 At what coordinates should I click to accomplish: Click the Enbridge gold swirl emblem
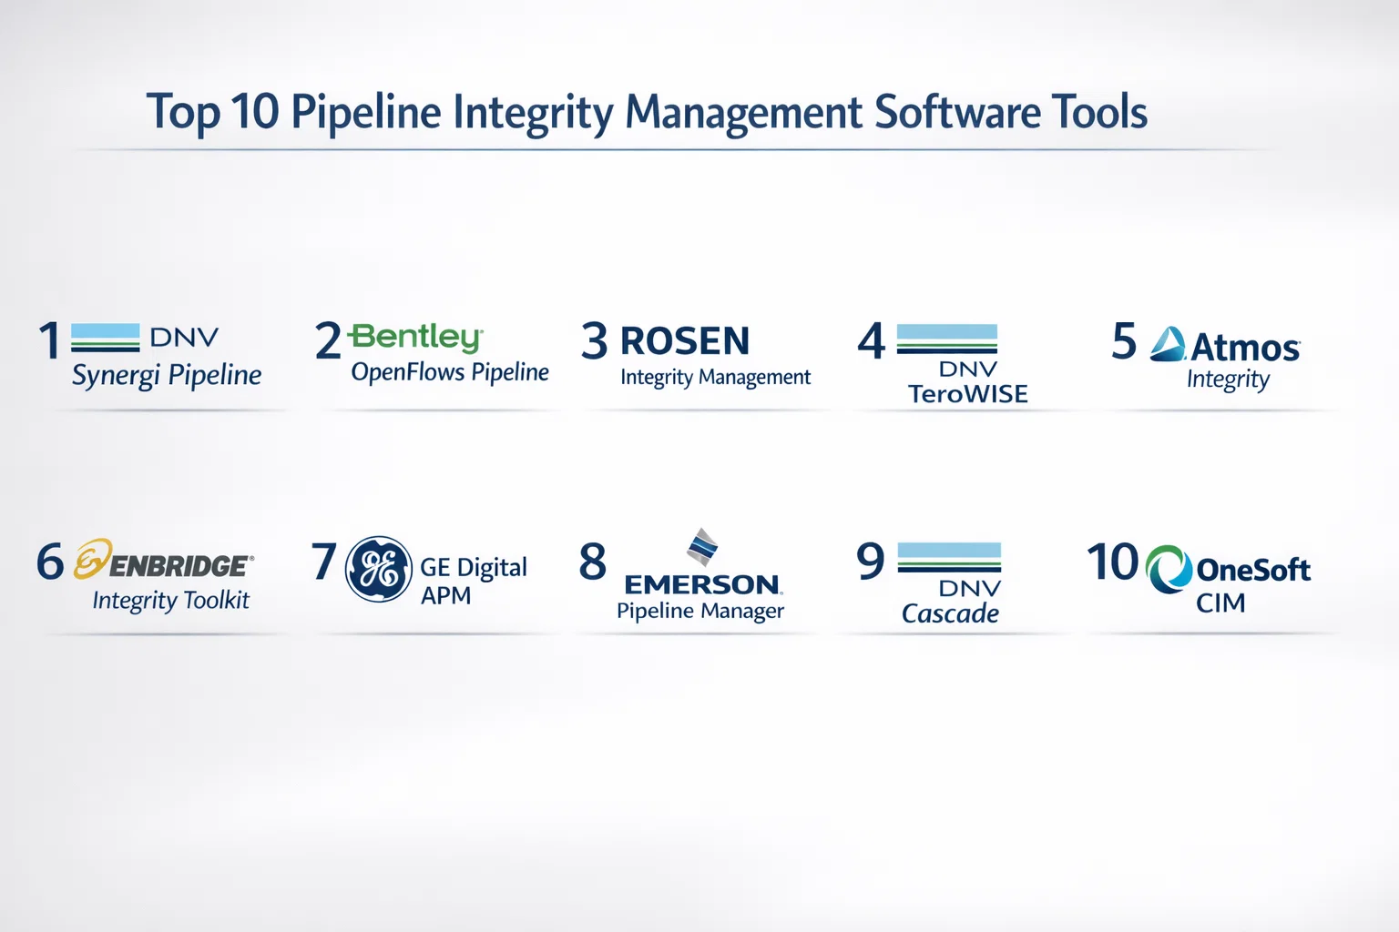click(x=93, y=559)
